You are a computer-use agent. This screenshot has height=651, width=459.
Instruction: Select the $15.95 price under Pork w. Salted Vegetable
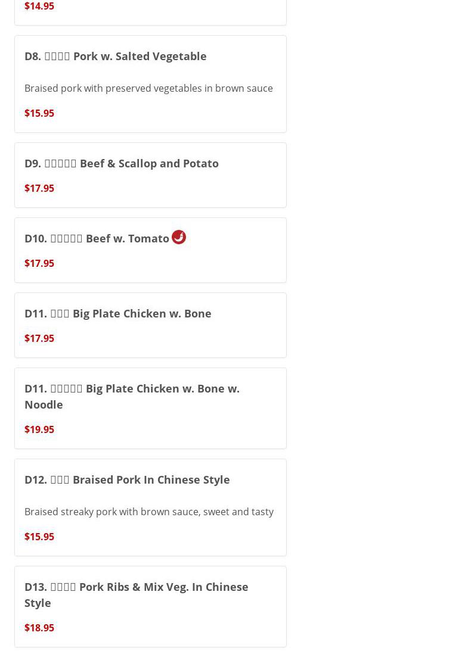coord(39,113)
